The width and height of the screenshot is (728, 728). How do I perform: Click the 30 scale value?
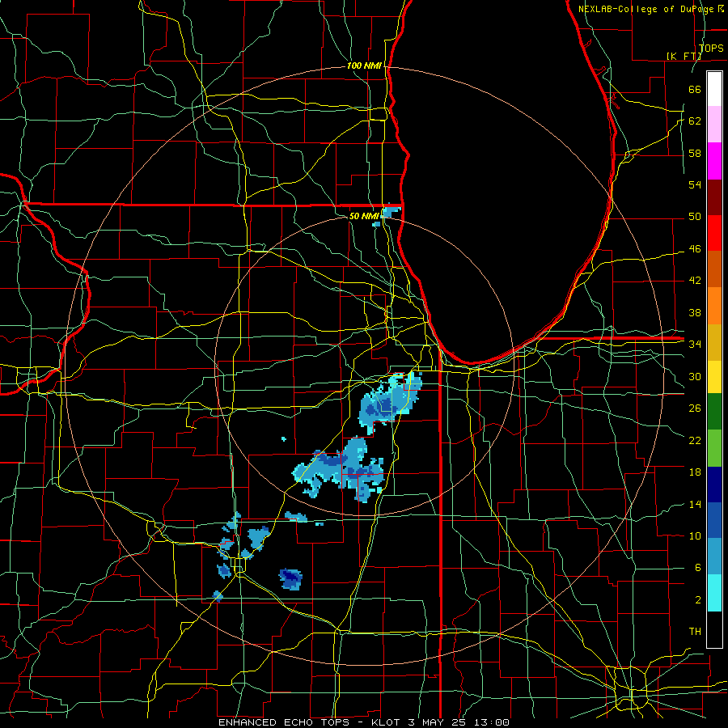(x=695, y=376)
